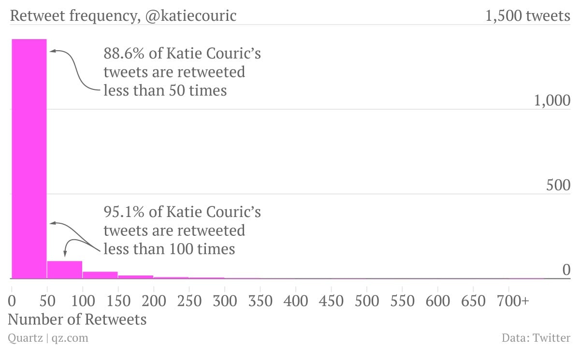This screenshot has height=348, width=580.
Task: Click the Number of Retweets axis title
Action: (77, 319)
